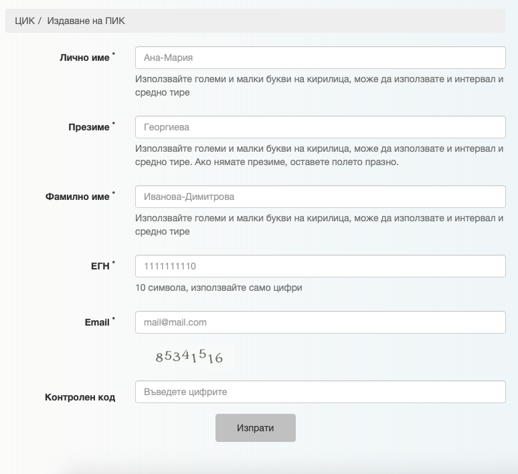Focus the ЕГН number field

point(320,266)
